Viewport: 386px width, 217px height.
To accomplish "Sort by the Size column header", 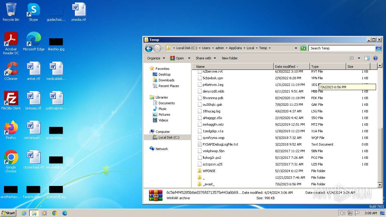I will pos(358,67).
